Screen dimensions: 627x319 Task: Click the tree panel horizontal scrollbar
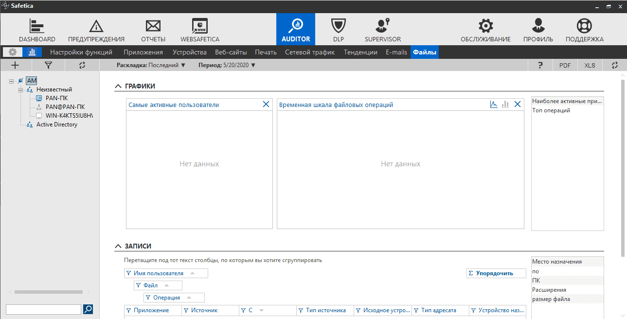click(x=48, y=292)
